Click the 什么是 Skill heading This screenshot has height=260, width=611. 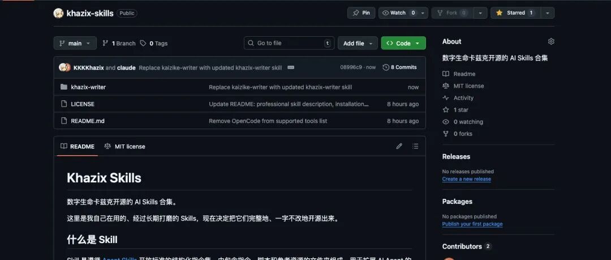point(92,239)
